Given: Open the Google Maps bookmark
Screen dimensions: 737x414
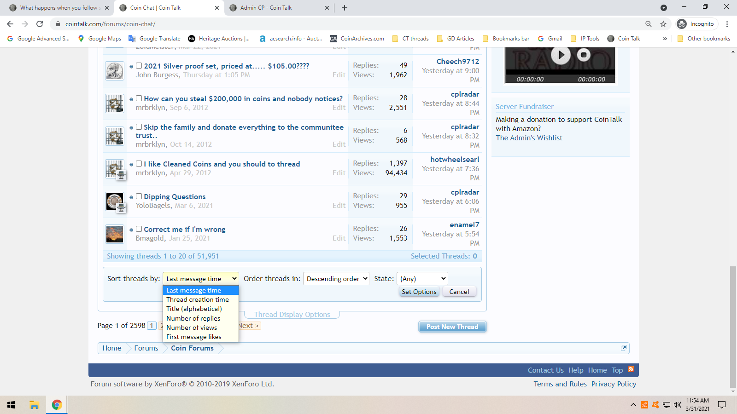Looking at the screenshot, I should [x=99, y=39].
